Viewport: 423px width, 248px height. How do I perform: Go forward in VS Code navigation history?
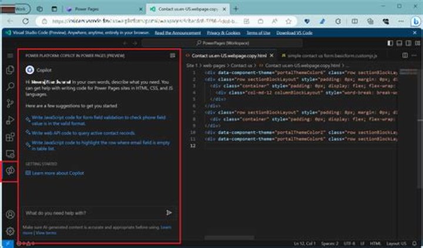(135, 43)
